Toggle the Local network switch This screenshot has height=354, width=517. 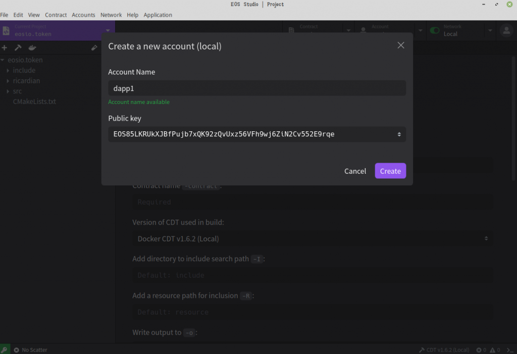click(x=435, y=31)
